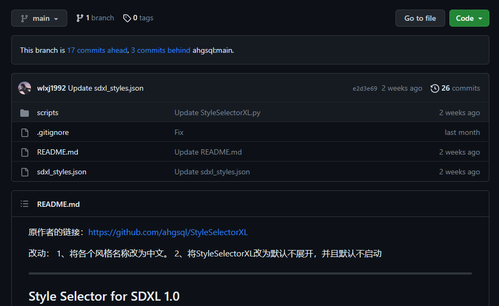Open the scripts folder icon
Screen dimensions: 499x306
[x=25, y=113]
